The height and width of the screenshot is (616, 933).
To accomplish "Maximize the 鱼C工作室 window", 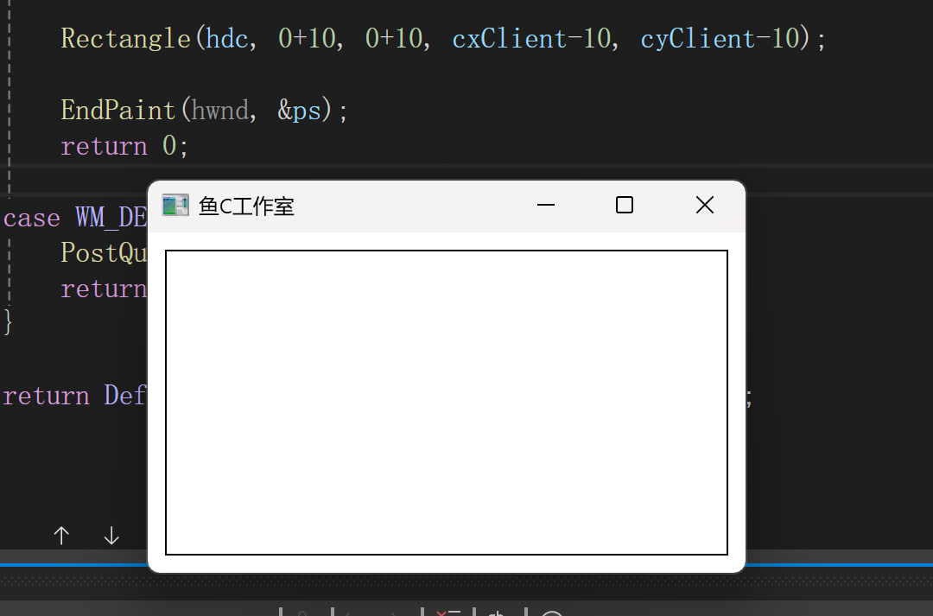I will pyautogui.click(x=625, y=206).
